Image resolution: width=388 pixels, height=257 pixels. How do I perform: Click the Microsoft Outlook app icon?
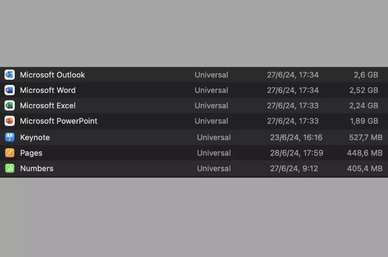[9, 75]
